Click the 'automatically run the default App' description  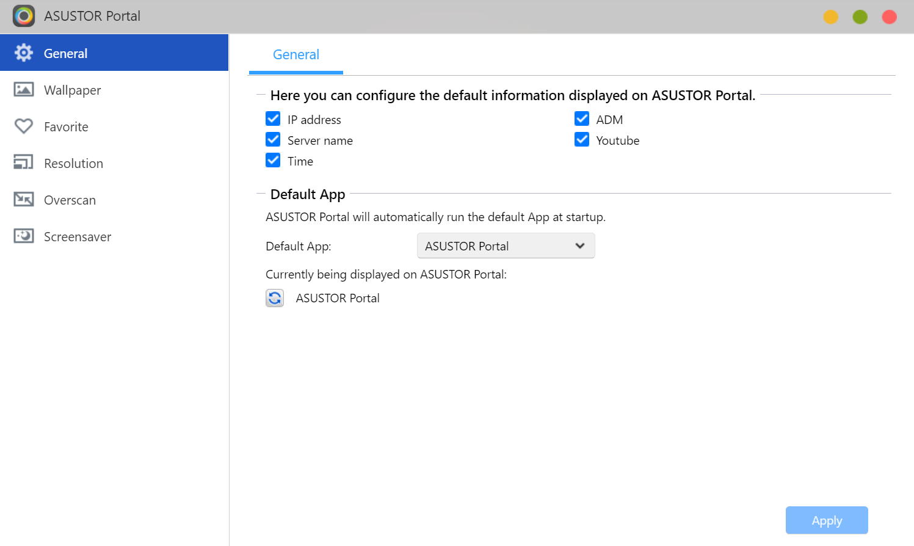tap(436, 217)
